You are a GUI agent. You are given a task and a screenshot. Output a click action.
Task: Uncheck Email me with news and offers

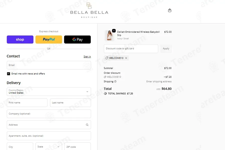[x=9, y=74]
